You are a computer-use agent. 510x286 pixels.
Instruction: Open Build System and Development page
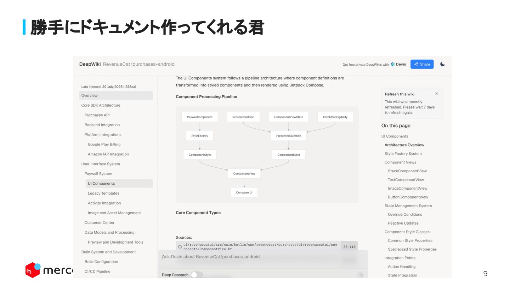tap(108, 252)
